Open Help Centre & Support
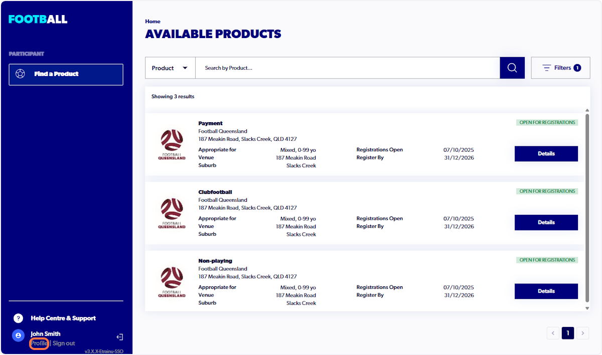This screenshot has height=355, width=602. tap(63, 318)
